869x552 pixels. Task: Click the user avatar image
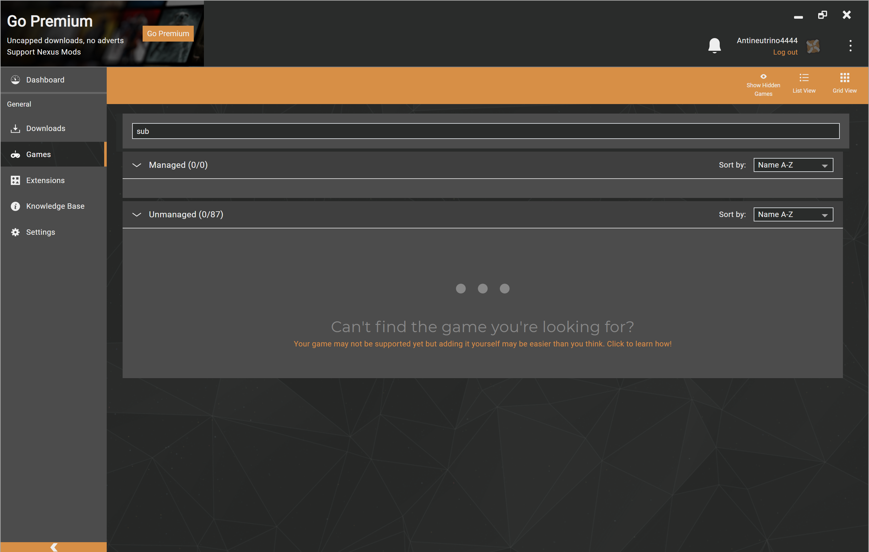pyautogui.click(x=813, y=46)
